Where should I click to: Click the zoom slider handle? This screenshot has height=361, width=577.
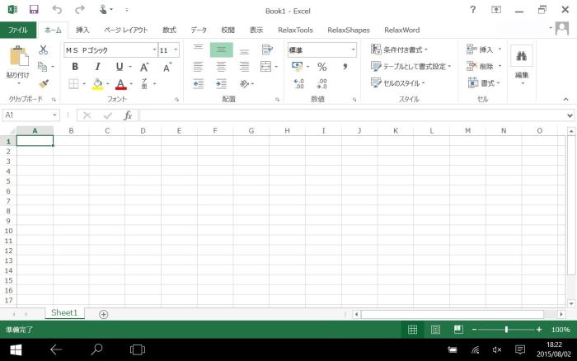point(506,330)
